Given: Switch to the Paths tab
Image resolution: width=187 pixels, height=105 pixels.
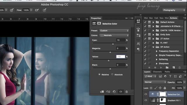Looking at the screenshot, I should pos(167,72).
